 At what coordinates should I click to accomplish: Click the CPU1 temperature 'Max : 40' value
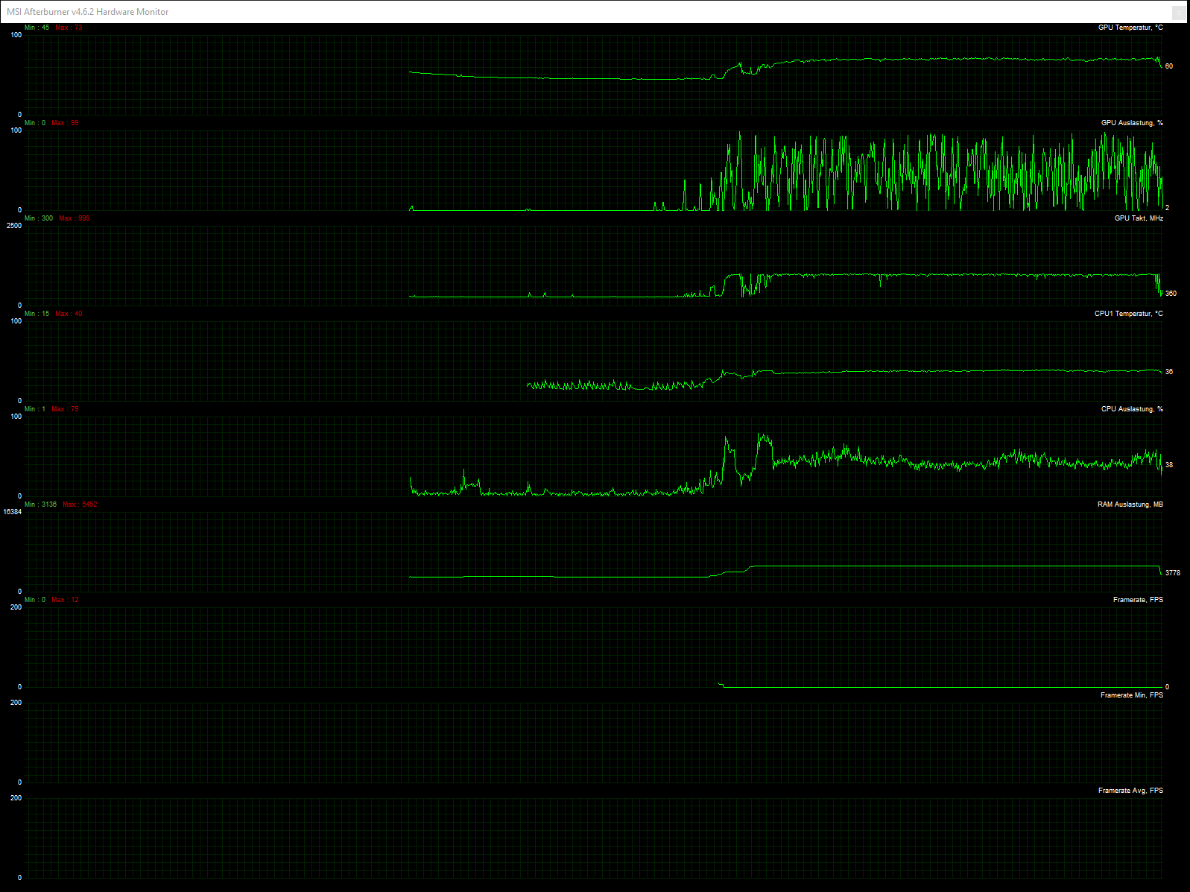pyautogui.click(x=69, y=314)
